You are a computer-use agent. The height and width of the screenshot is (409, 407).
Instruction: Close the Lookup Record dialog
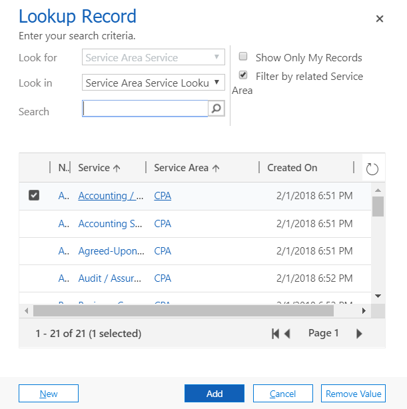380,19
